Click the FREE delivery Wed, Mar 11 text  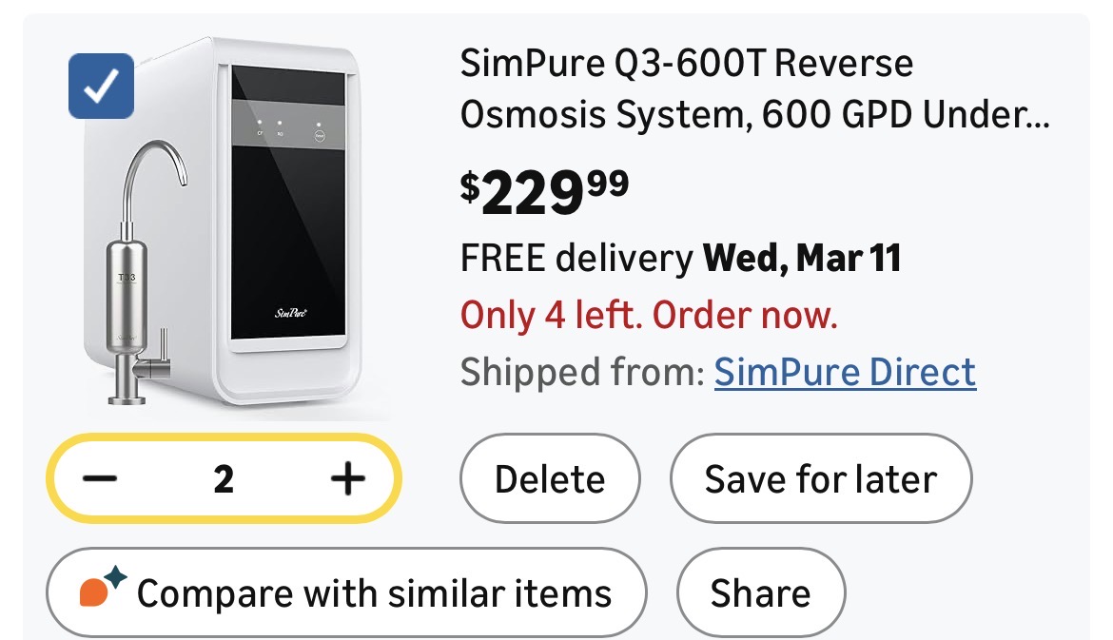pos(680,258)
